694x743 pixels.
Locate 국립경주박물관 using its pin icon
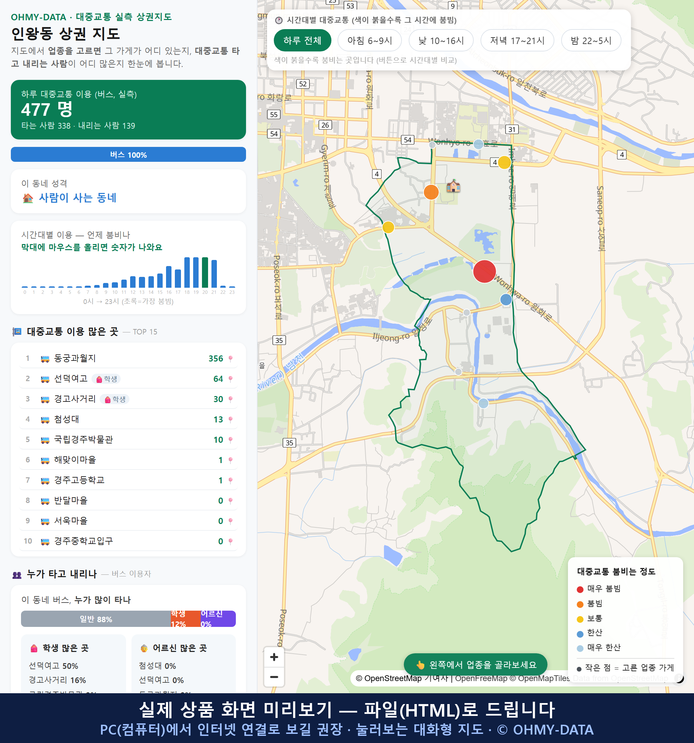(x=230, y=440)
